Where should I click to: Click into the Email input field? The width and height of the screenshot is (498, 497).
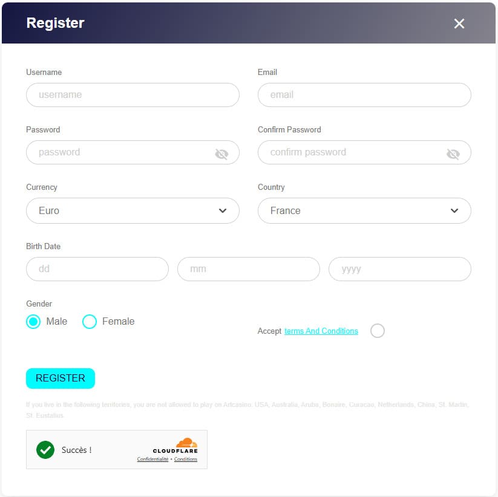tap(364, 95)
